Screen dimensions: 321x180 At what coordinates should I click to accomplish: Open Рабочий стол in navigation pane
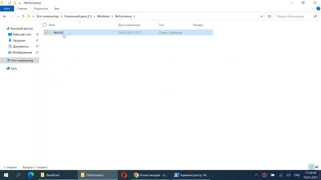point(22,34)
